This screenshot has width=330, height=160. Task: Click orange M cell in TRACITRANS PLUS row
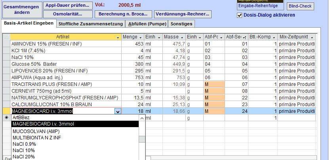[214, 84]
